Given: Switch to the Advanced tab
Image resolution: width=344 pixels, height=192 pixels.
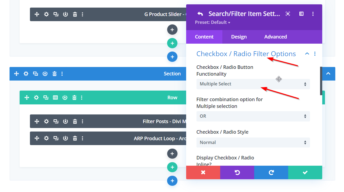Looking at the screenshot, I should point(275,37).
